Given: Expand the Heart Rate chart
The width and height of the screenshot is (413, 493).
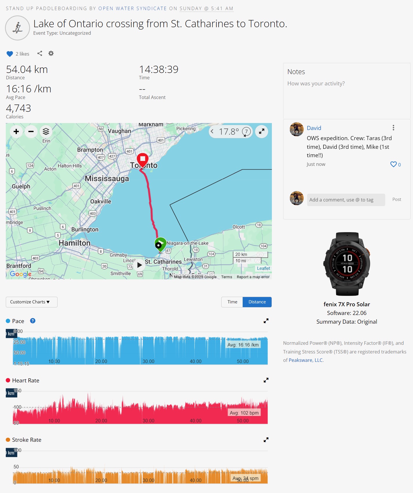Looking at the screenshot, I should (266, 380).
